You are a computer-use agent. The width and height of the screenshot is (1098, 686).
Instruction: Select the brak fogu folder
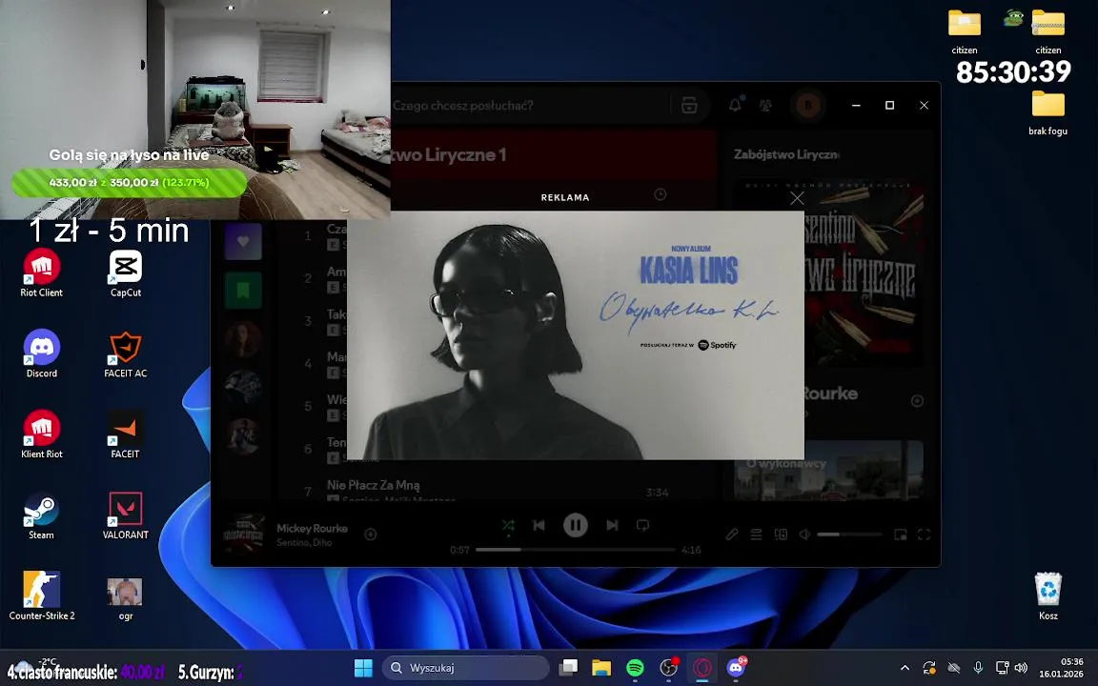click(x=1048, y=112)
